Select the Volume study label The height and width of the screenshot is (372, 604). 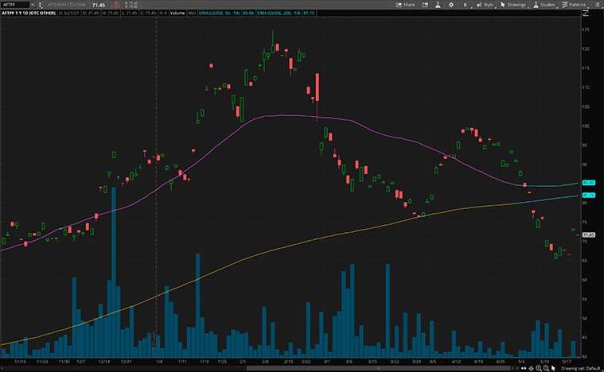point(177,14)
